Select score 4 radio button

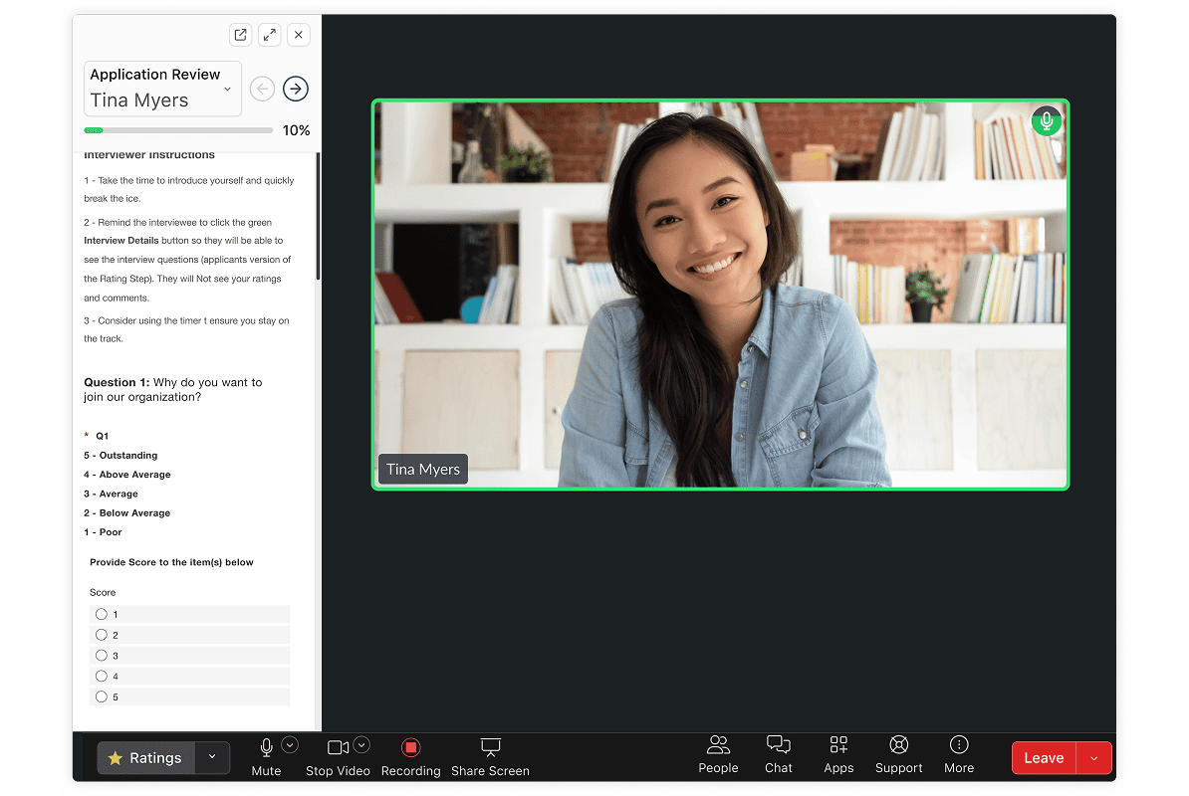tap(102, 676)
